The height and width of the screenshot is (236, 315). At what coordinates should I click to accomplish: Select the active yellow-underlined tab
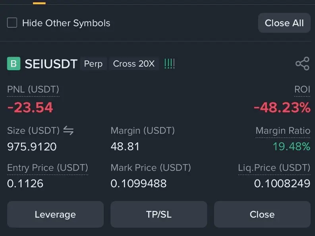39,3
